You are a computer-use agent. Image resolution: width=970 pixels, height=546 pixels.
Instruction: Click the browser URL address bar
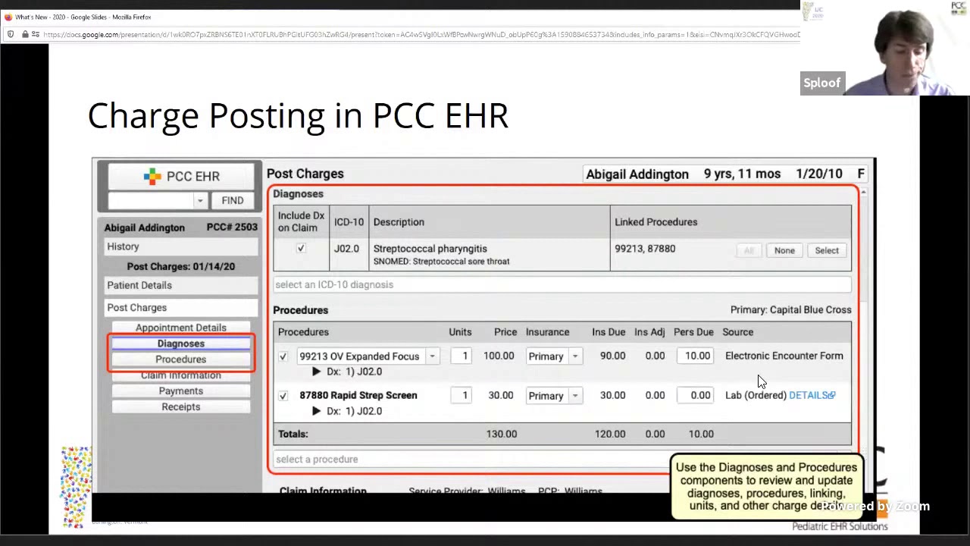[x=421, y=34]
